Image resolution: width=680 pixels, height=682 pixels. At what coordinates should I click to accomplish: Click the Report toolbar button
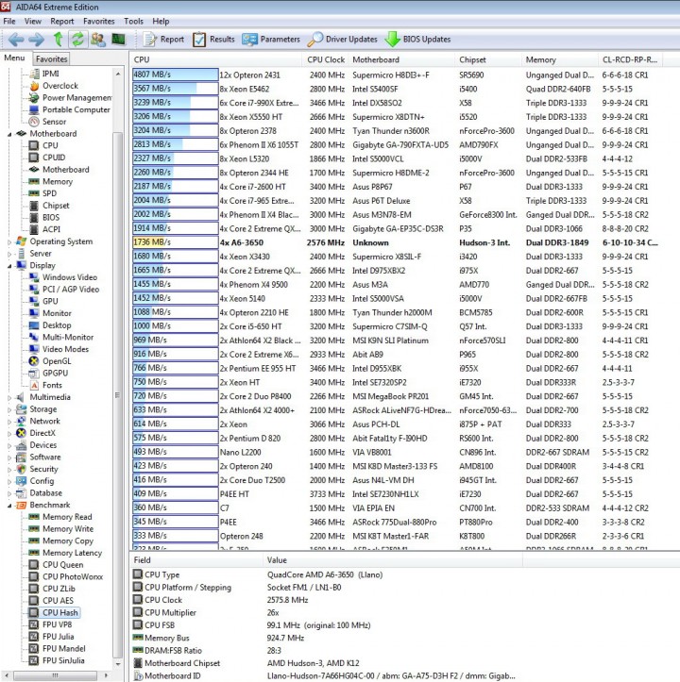(x=163, y=40)
